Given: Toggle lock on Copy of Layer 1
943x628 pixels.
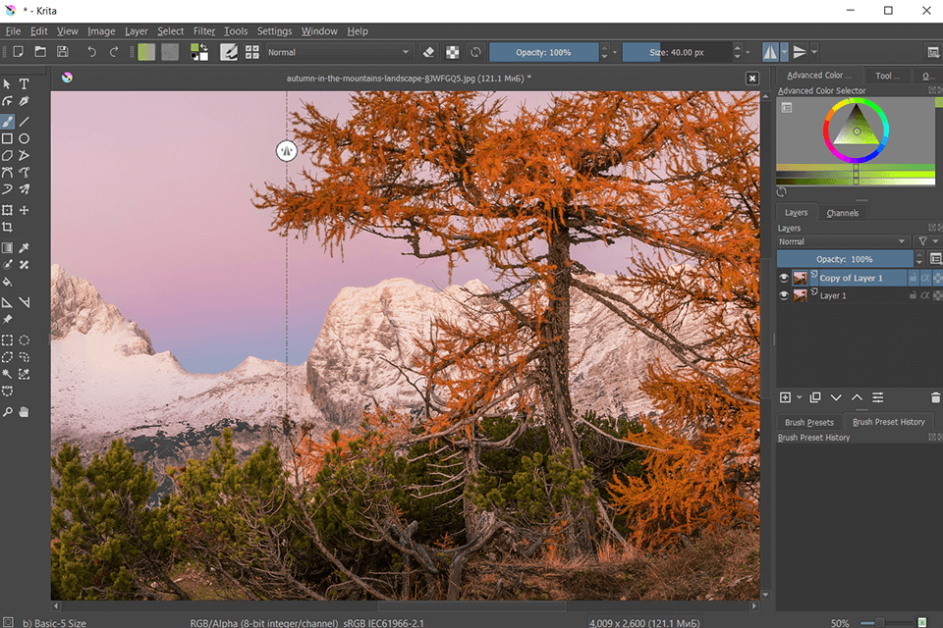Looking at the screenshot, I should coord(913,278).
